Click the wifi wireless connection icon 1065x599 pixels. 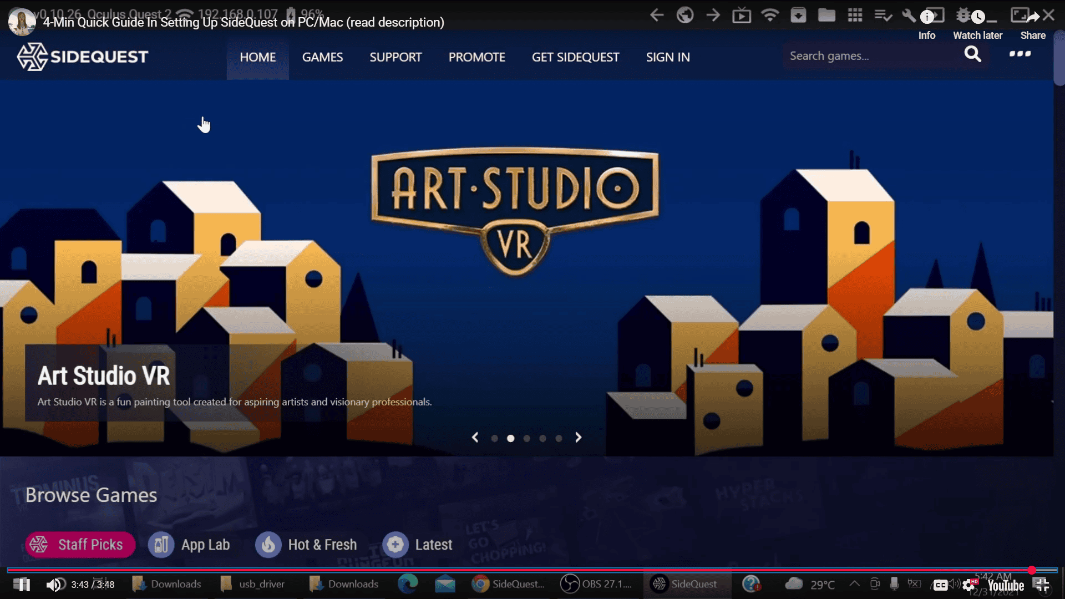770,15
